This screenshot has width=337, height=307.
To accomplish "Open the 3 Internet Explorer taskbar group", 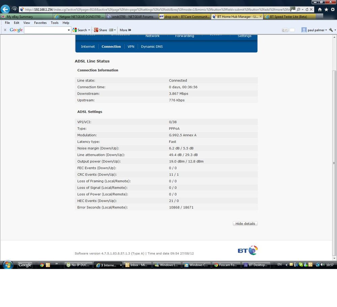I will [108, 265].
